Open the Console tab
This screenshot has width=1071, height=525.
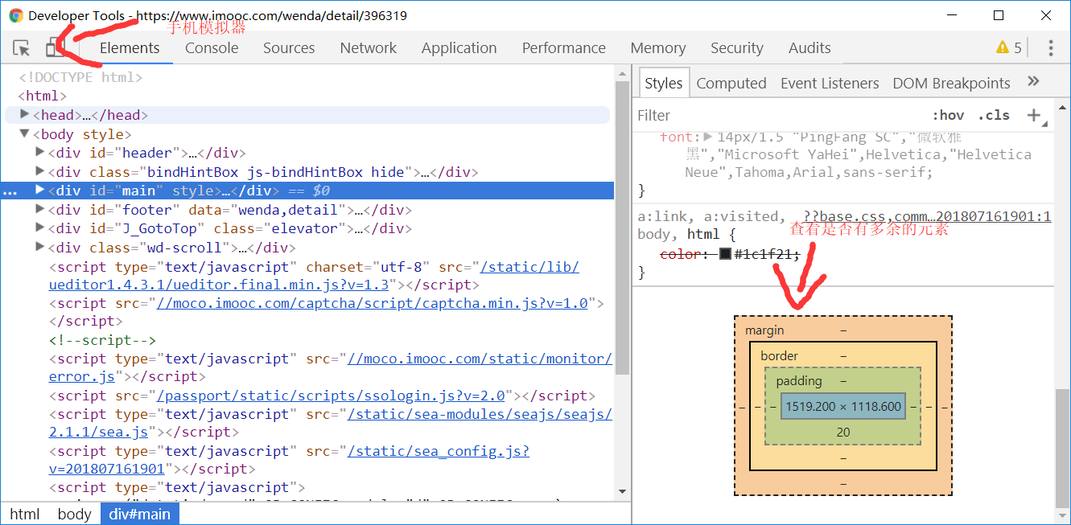(x=212, y=48)
